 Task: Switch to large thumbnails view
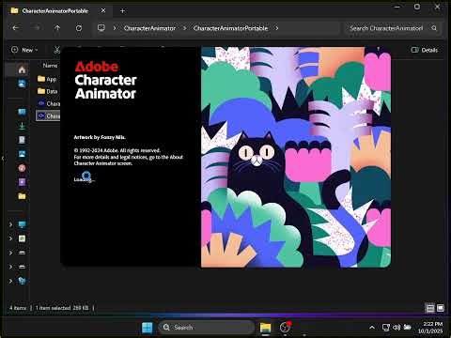[441, 308]
